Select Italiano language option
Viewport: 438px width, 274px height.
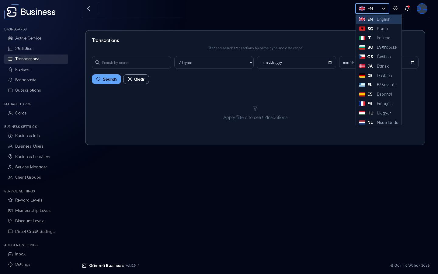(379, 38)
